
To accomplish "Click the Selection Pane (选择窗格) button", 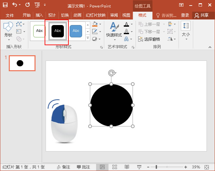I will point(149,39).
